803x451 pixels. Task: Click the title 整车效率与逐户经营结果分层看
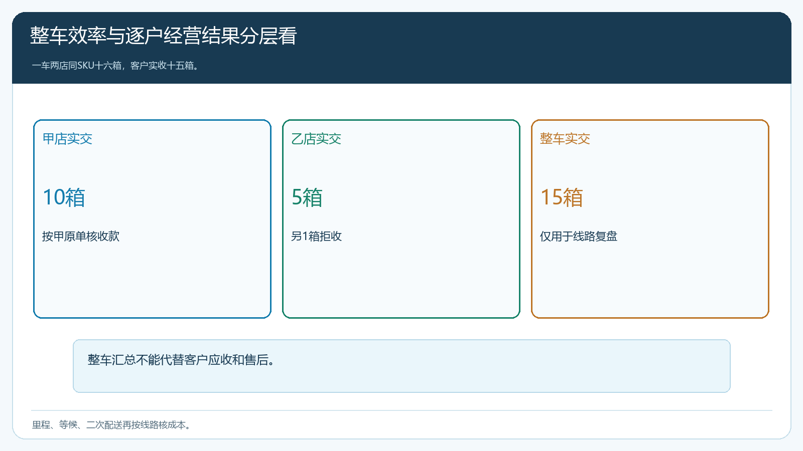coord(163,36)
